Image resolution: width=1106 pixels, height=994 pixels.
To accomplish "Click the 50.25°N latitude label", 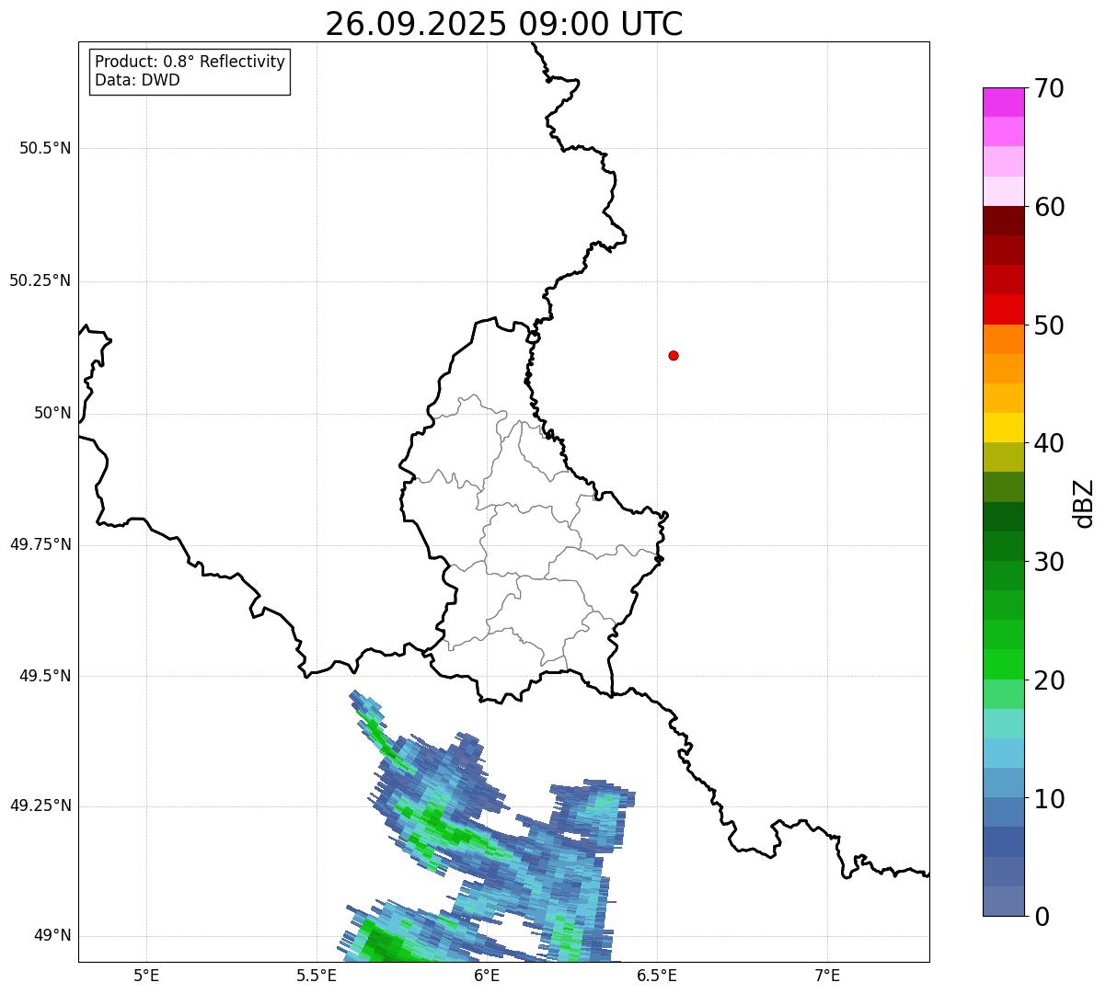I will tap(40, 280).
